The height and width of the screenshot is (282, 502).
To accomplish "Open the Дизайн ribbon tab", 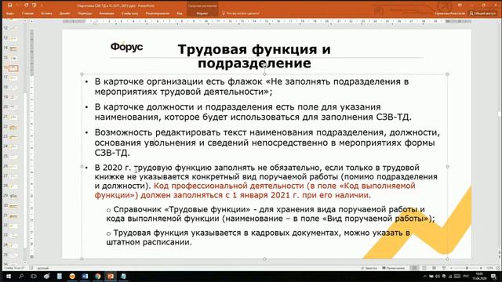I will (x=64, y=13).
